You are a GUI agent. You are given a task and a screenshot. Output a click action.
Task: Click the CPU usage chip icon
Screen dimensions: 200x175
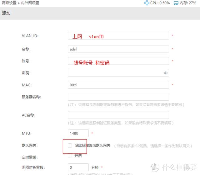[147, 3]
